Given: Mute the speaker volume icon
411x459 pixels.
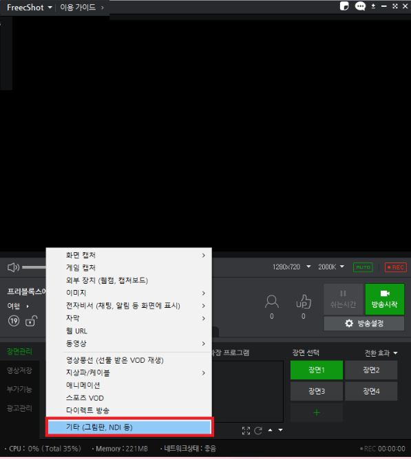Looking at the screenshot, I should (x=13, y=267).
